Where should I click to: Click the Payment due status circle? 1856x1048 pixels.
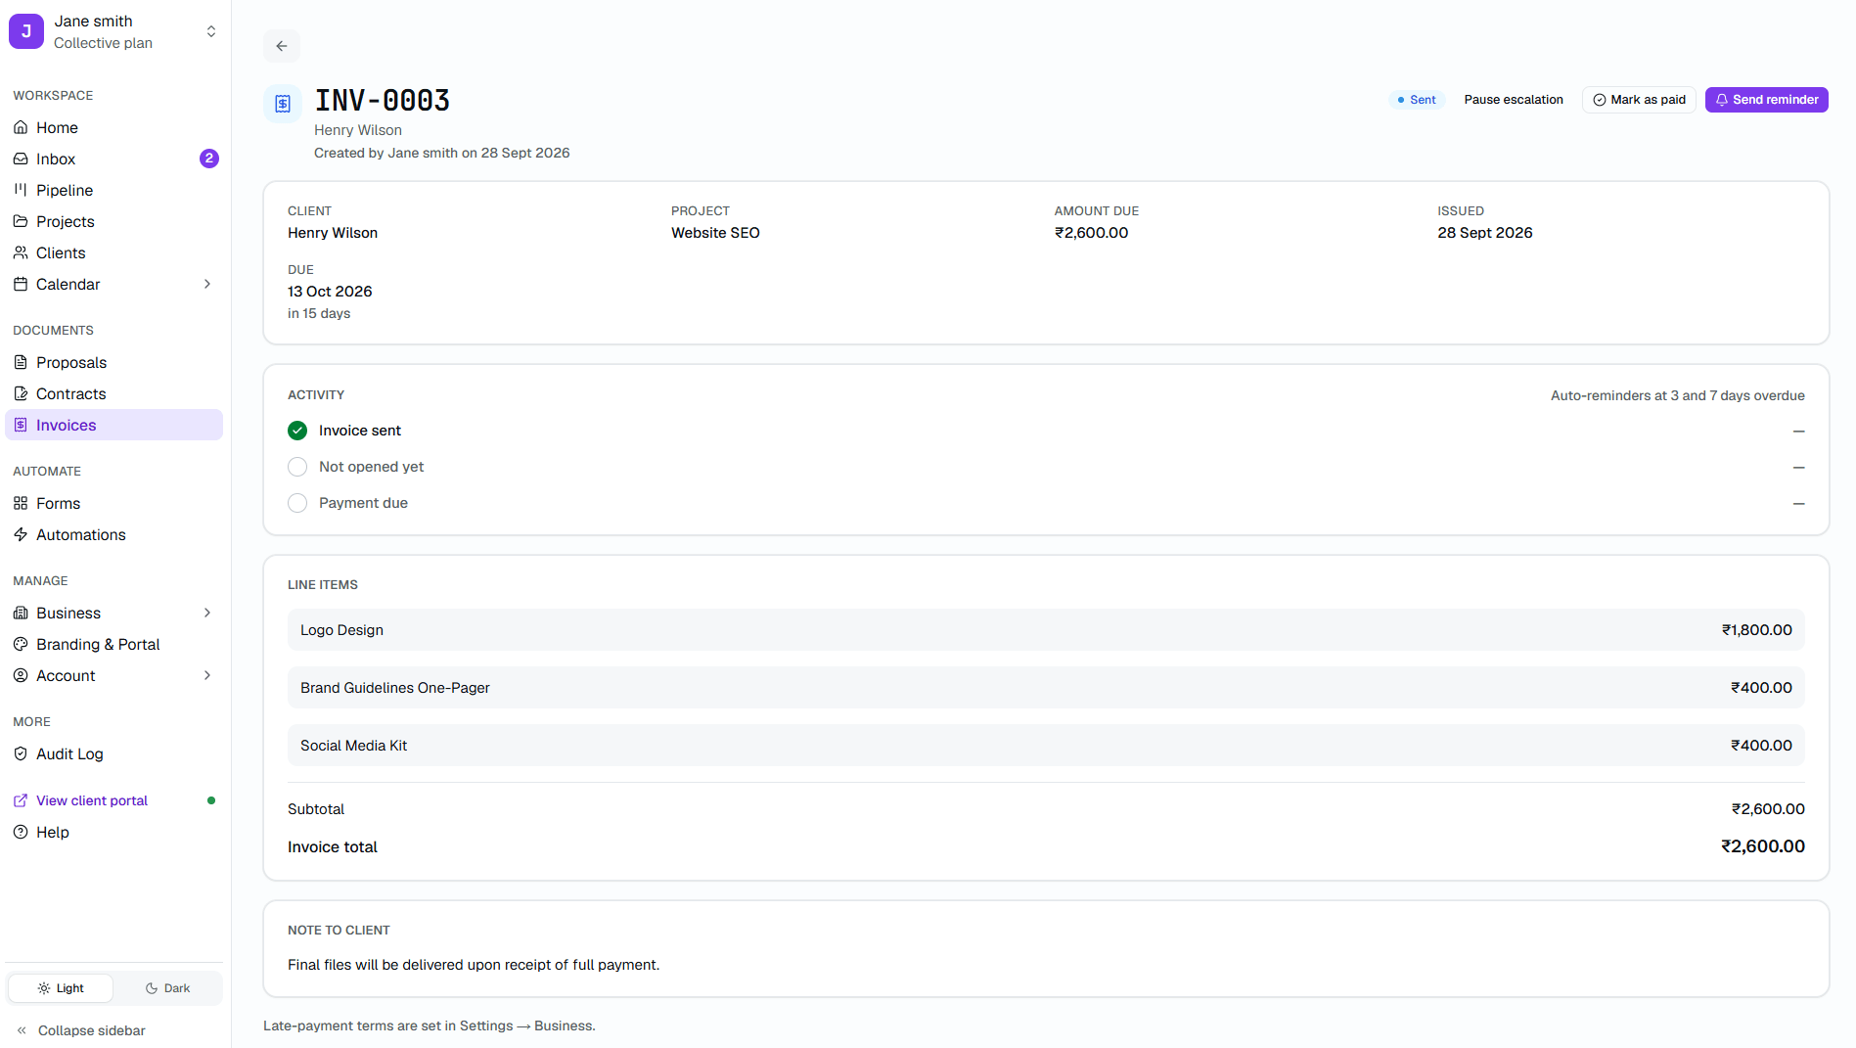[x=297, y=503]
